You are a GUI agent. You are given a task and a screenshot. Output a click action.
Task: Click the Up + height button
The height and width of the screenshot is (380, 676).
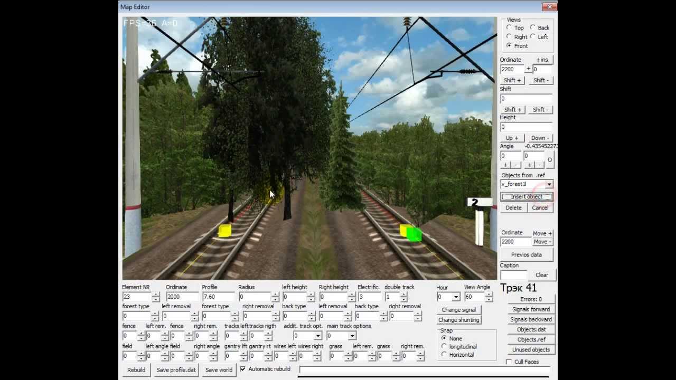tap(512, 138)
